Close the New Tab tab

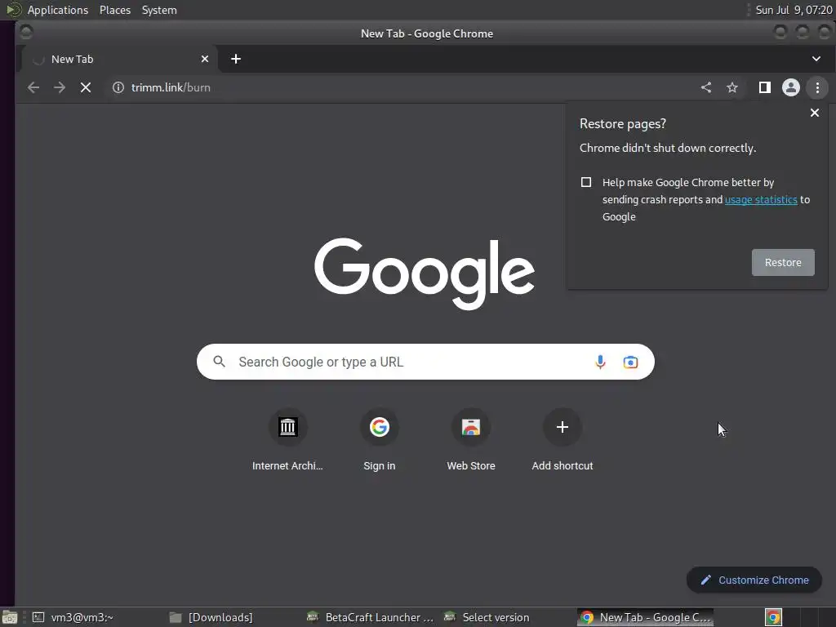coord(205,59)
